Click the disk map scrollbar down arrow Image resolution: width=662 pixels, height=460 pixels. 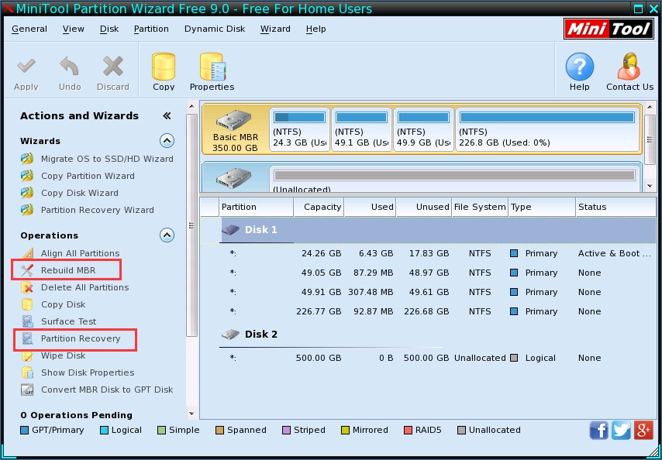tap(650, 186)
